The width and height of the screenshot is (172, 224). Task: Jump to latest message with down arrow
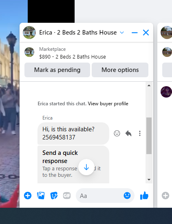(86, 167)
